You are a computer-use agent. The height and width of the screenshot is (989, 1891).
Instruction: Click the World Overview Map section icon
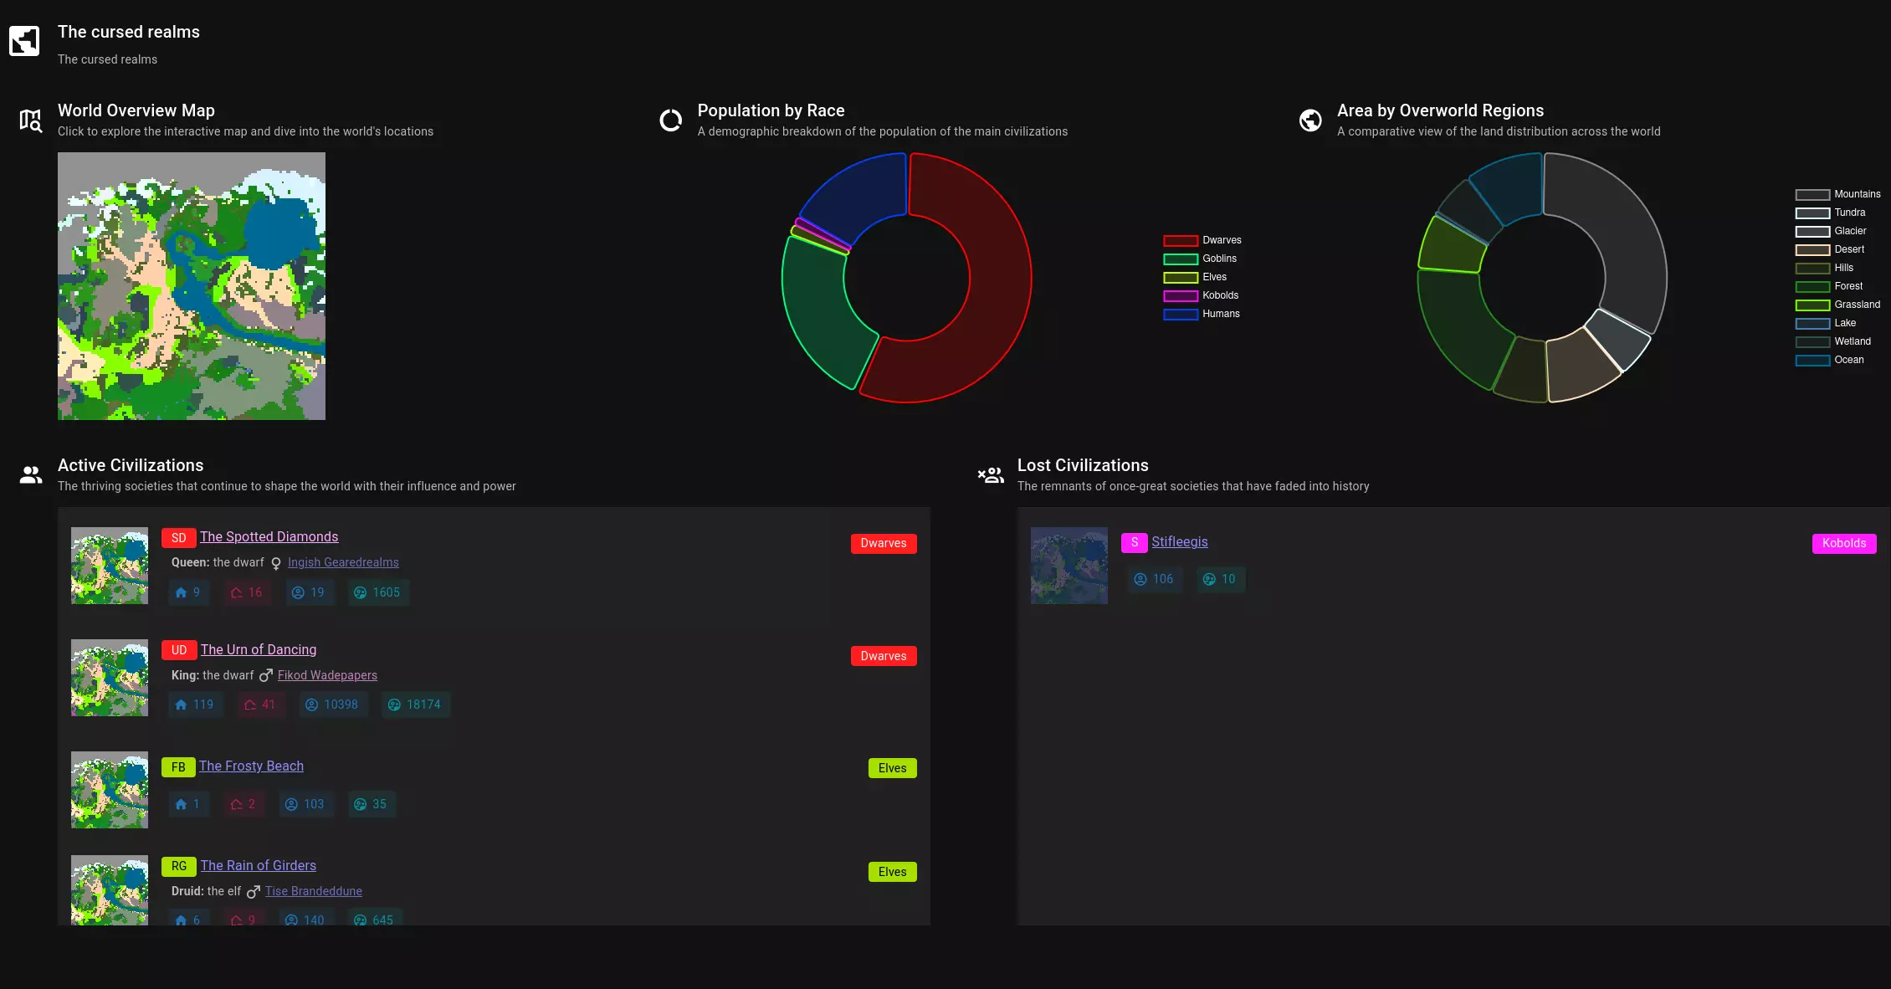pos(31,120)
